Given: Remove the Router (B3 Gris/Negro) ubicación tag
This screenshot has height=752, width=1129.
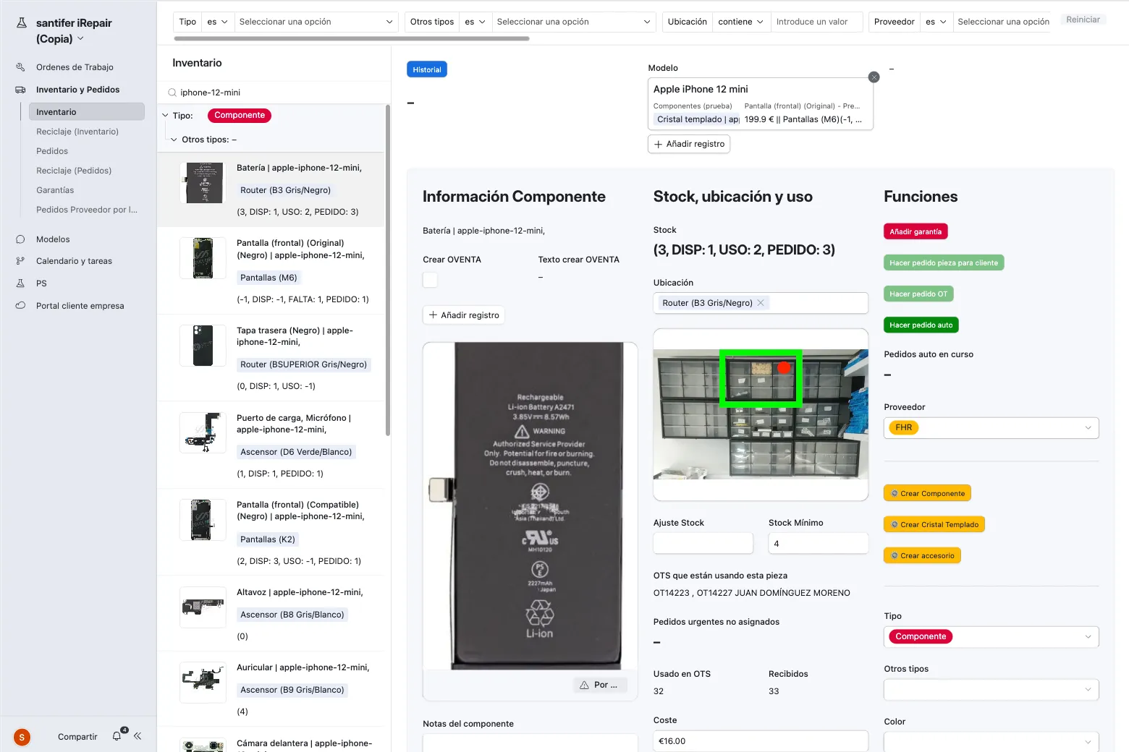Looking at the screenshot, I should (x=760, y=302).
